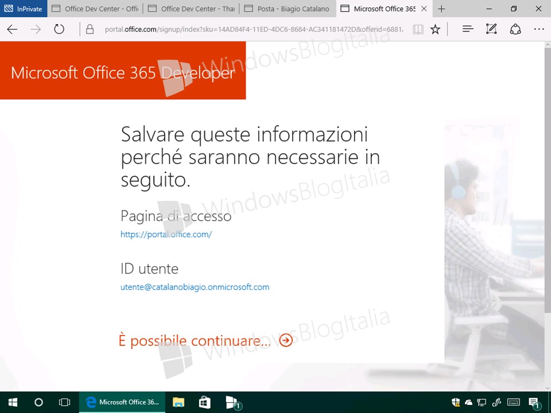
Task: Switch to Office Dev Center - Thanks tab
Action: tap(192, 9)
